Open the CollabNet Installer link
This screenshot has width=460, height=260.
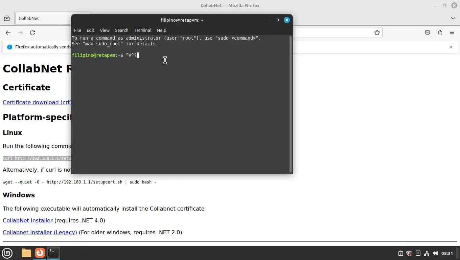28,220
